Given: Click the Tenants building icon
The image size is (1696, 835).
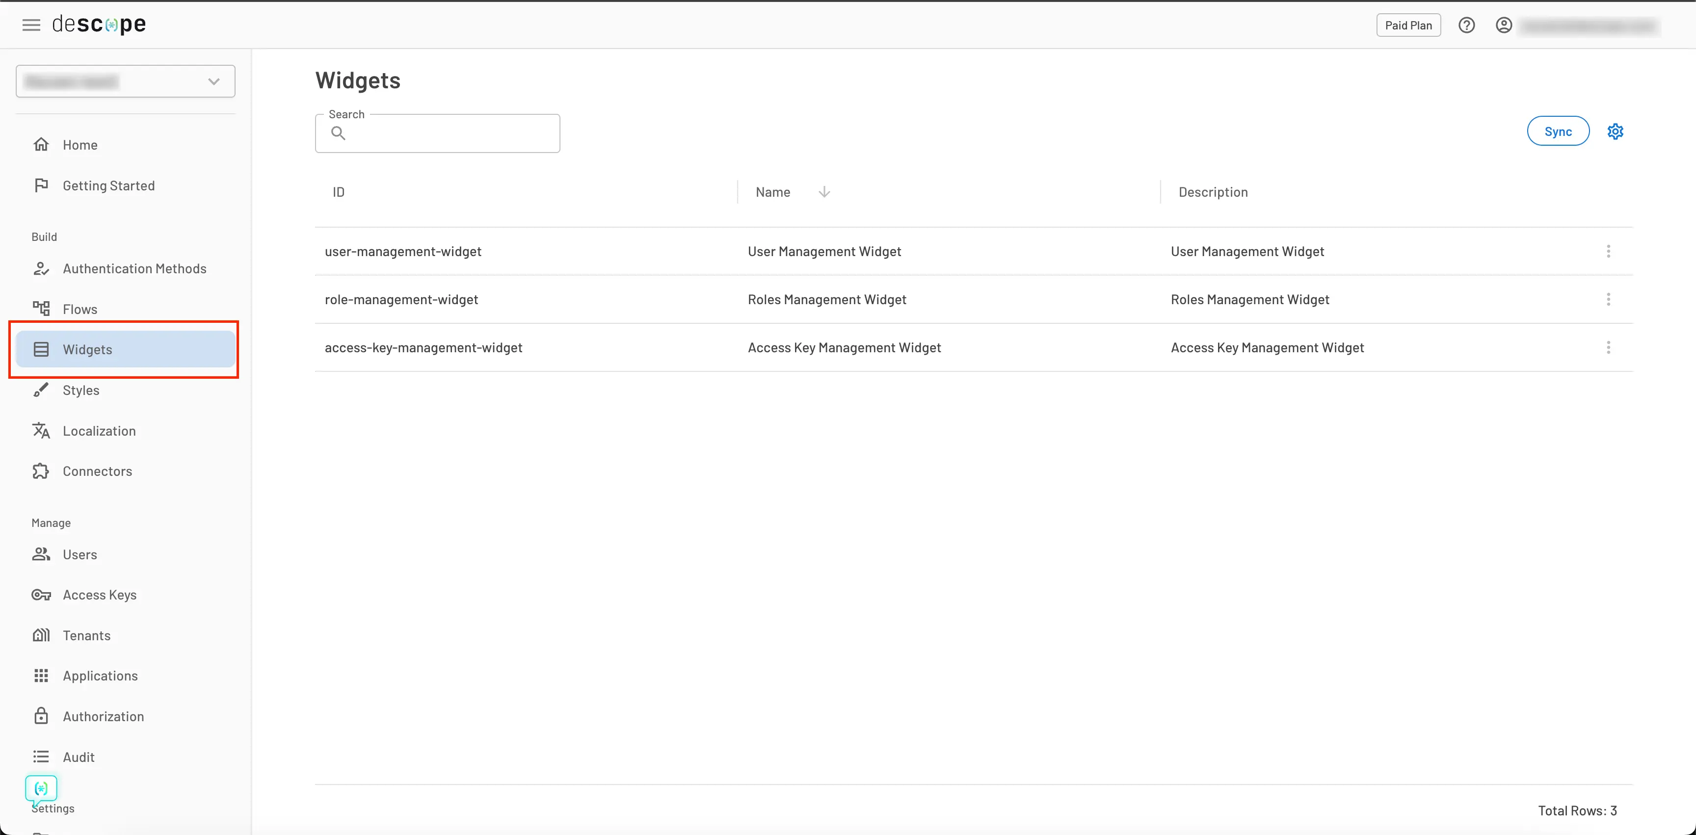Looking at the screenshot, I should click(41, 635).
